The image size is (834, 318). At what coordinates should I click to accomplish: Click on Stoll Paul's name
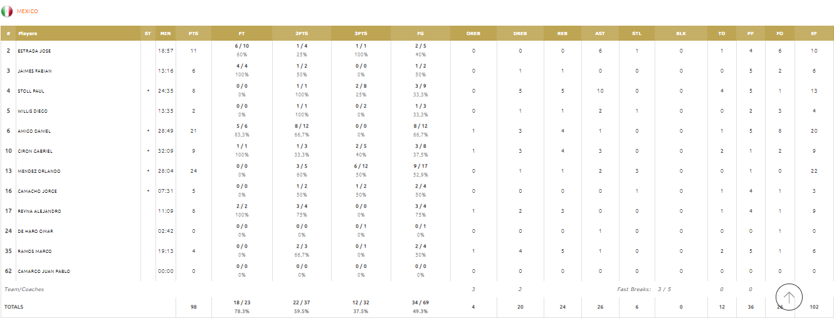pos(31,91)
